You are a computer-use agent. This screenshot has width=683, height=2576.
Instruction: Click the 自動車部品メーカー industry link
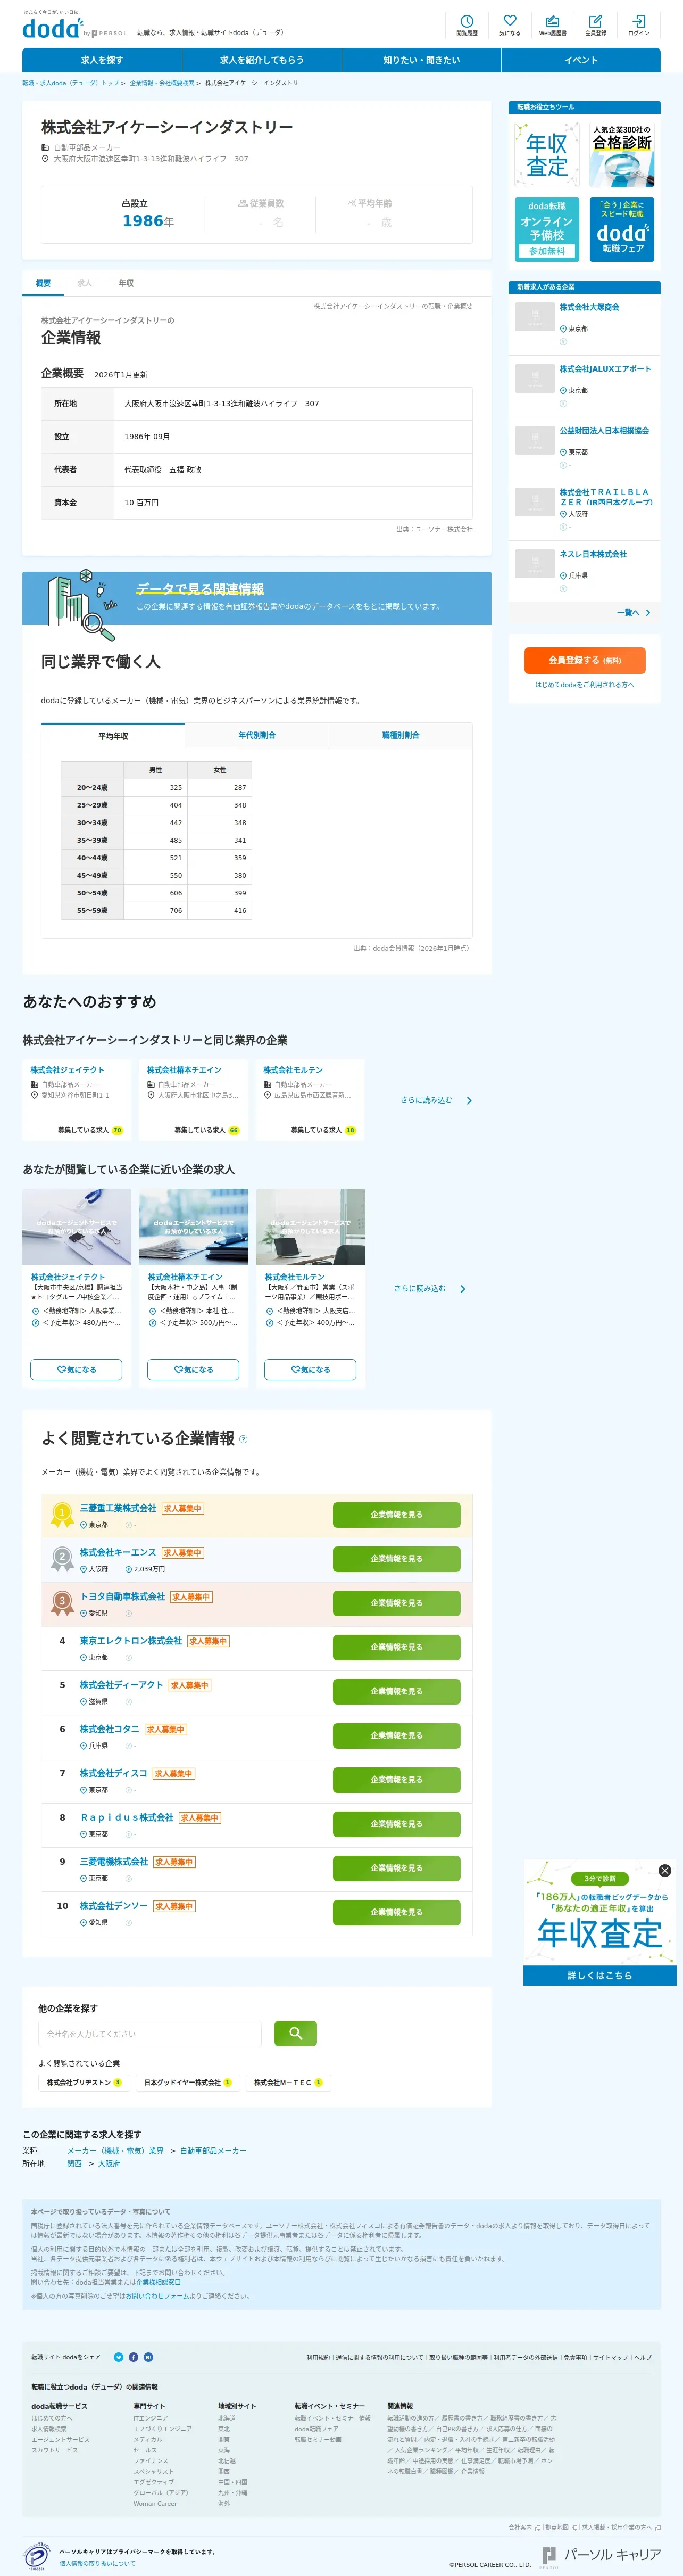[x=213, y=2151]
